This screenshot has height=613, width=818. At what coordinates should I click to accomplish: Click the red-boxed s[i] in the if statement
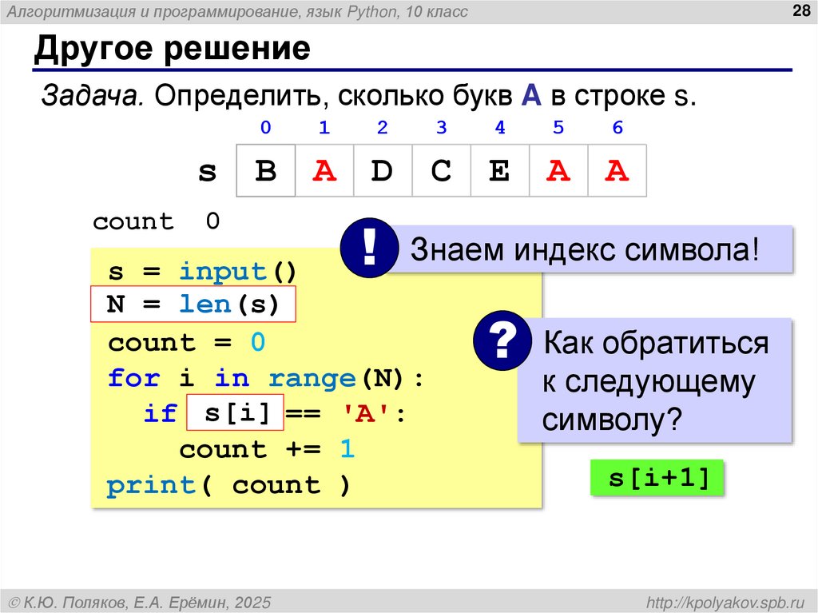[x=235, y=414]
